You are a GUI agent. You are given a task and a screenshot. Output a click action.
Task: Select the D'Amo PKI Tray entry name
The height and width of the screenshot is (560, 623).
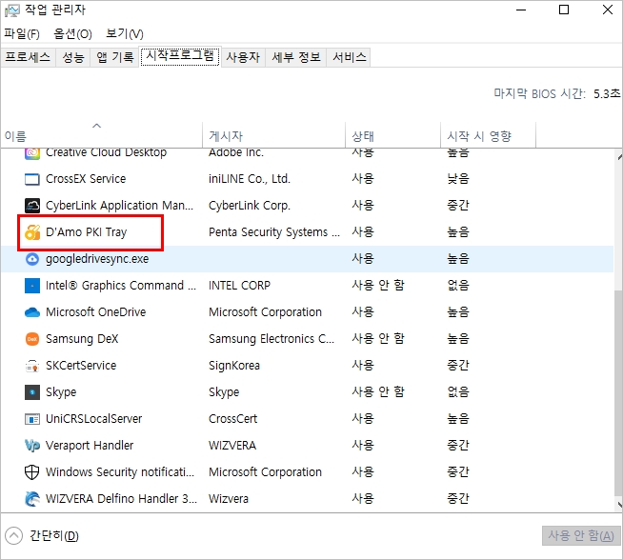coord(87,232)
